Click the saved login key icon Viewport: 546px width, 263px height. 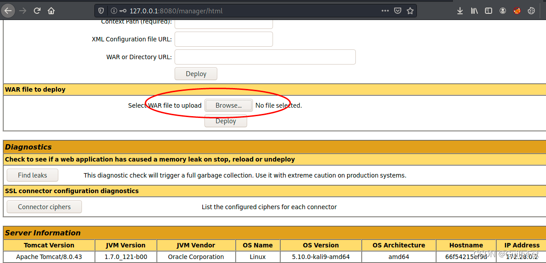(x=123, y=11)
